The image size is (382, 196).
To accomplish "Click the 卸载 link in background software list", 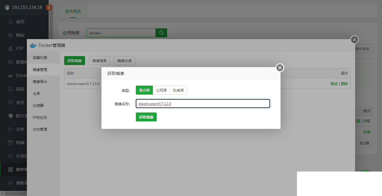I will [x=367, y=121].
